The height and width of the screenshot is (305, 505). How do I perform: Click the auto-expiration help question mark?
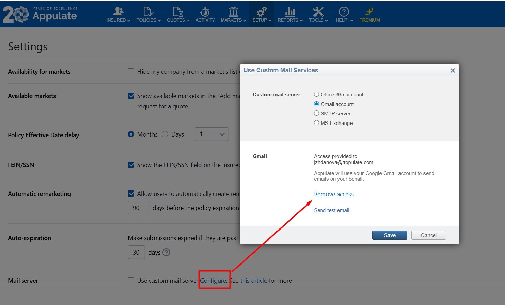166,253
